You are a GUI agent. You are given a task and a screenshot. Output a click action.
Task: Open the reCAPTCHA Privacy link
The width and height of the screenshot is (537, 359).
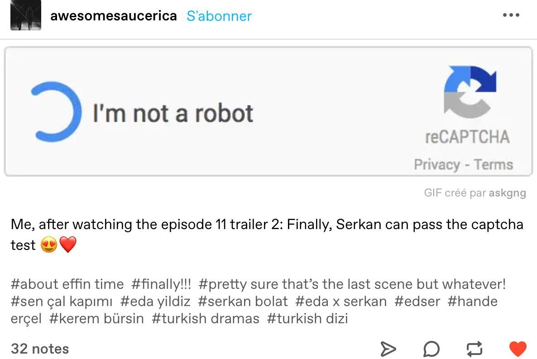436,164
